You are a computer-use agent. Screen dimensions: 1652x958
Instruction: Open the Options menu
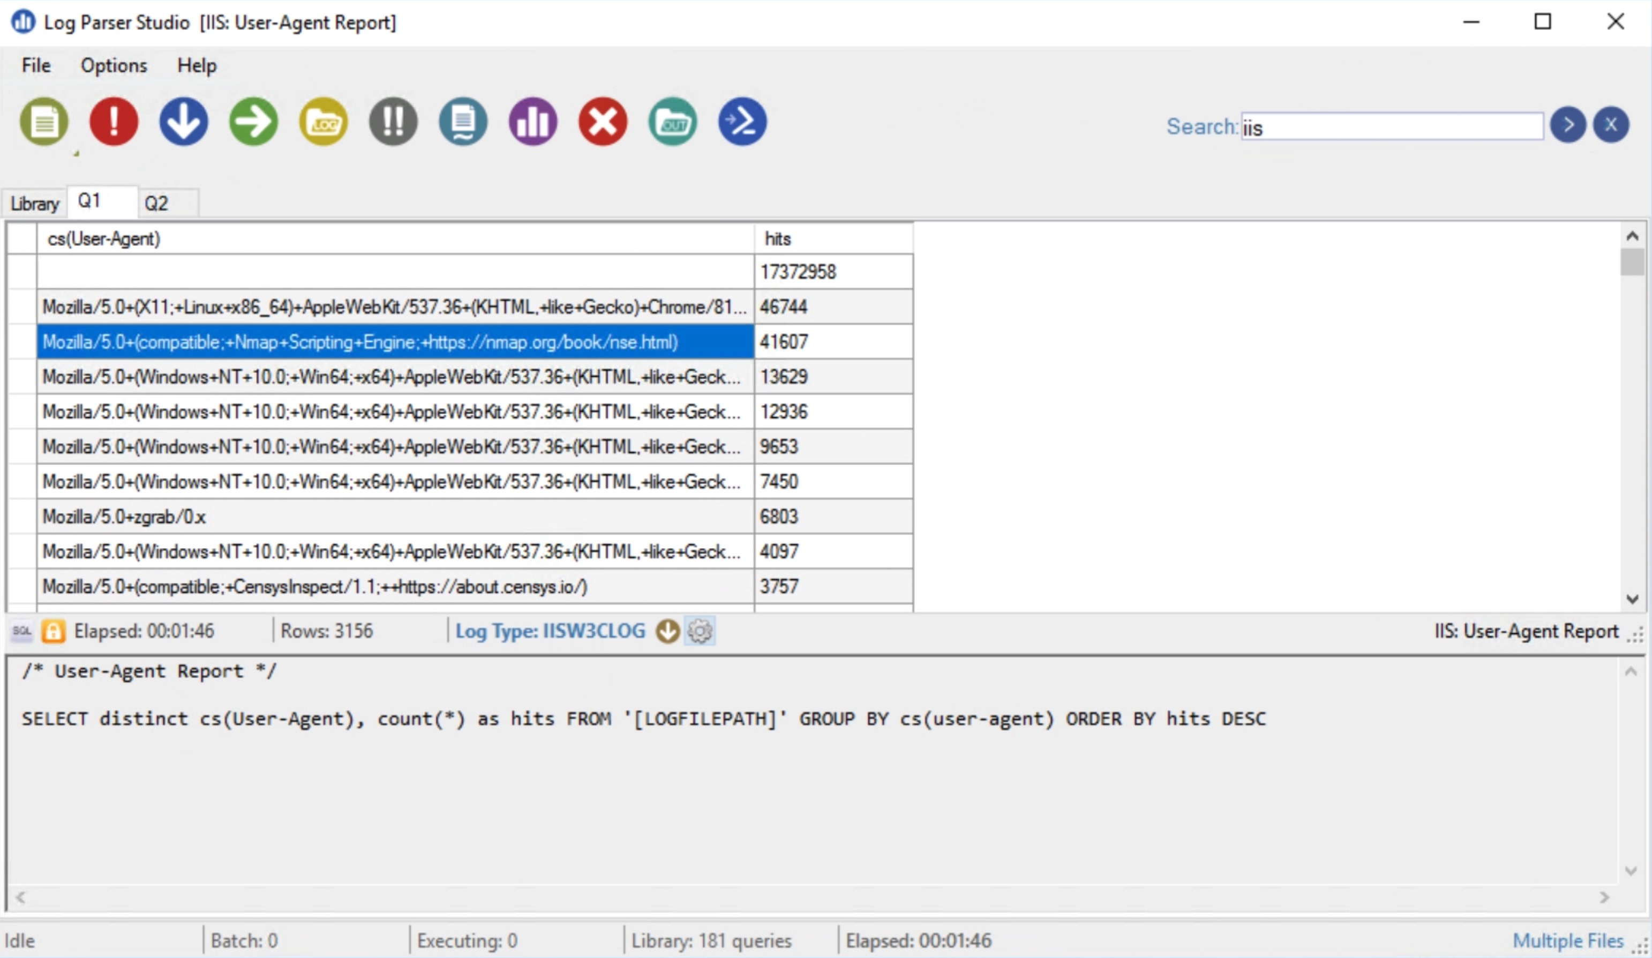click(112, 65)
